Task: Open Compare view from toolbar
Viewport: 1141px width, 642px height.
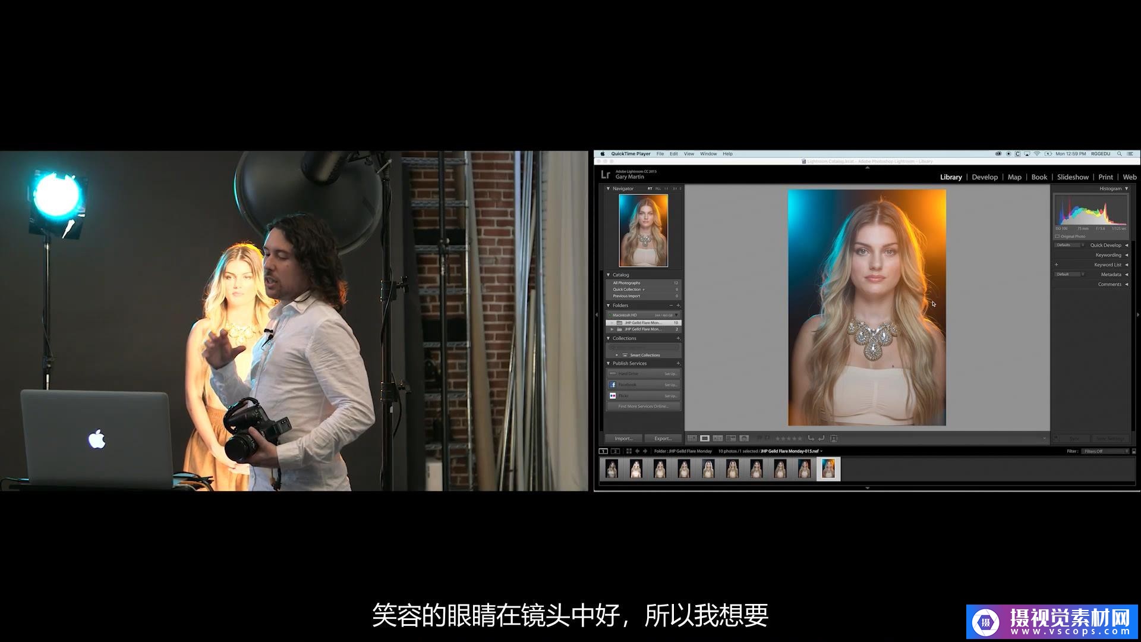Action: [718, 439]
